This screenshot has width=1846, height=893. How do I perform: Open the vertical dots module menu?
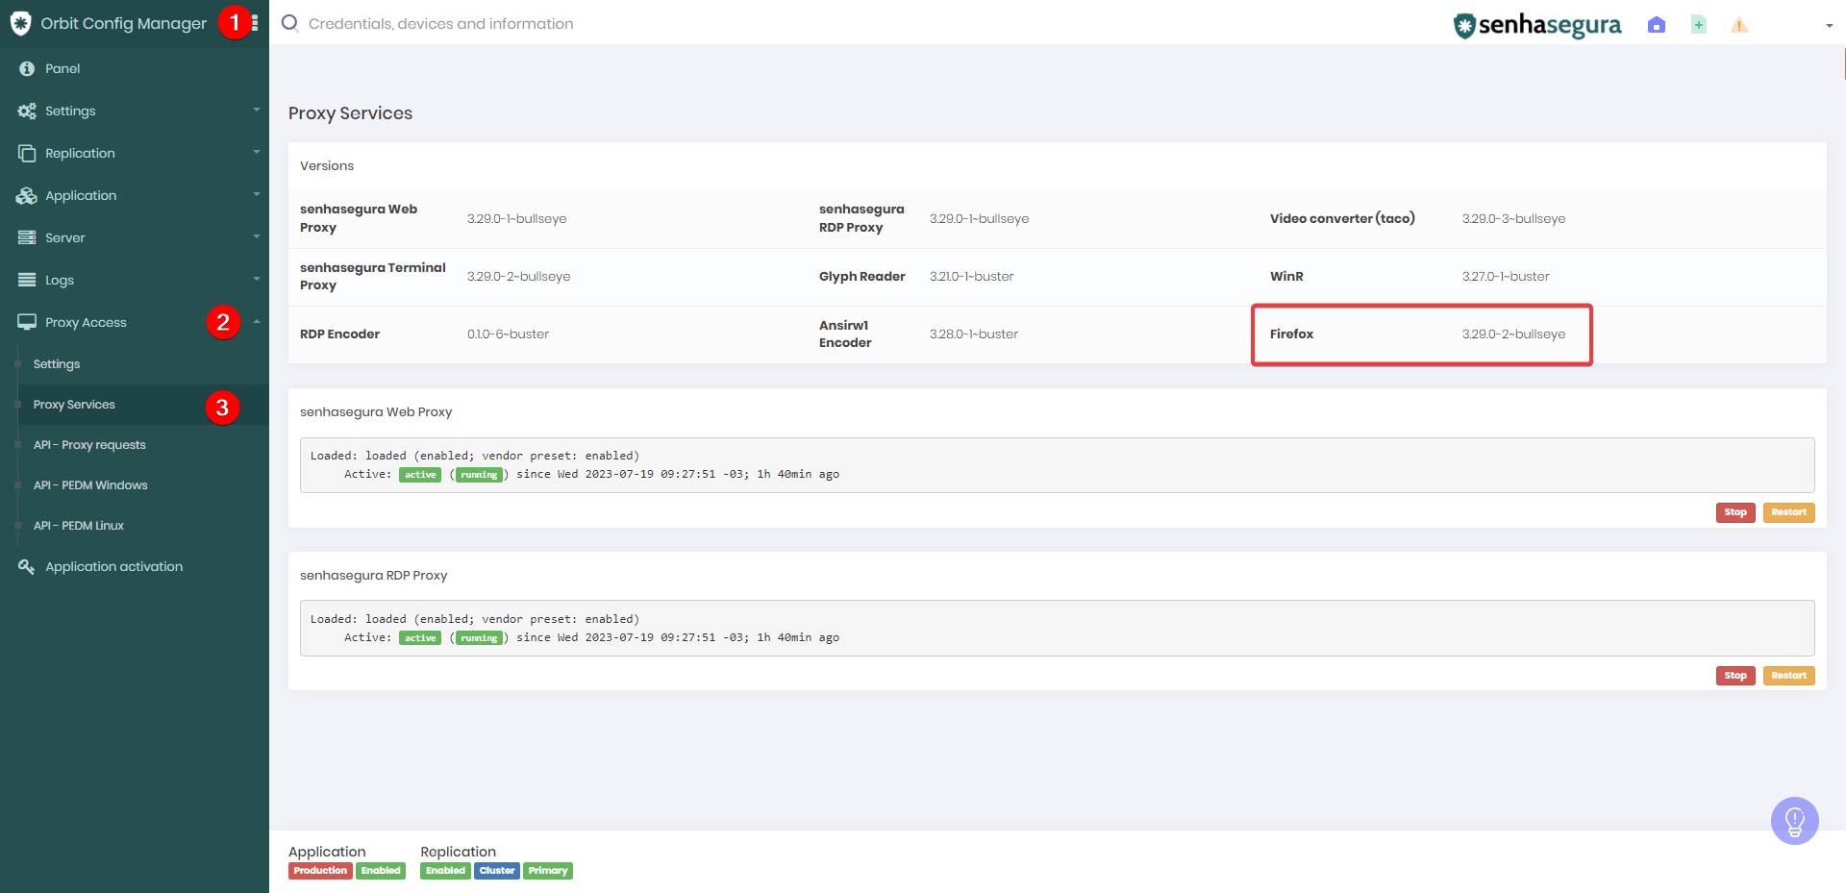(x=255, y=23)
